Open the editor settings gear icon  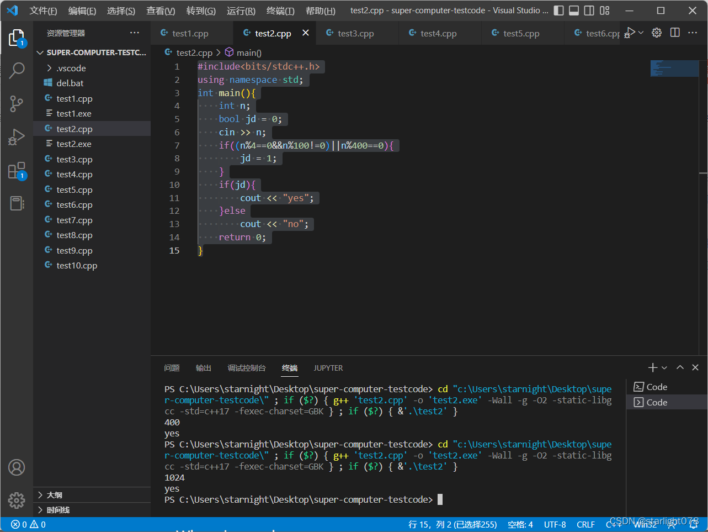tap(657, 33)
